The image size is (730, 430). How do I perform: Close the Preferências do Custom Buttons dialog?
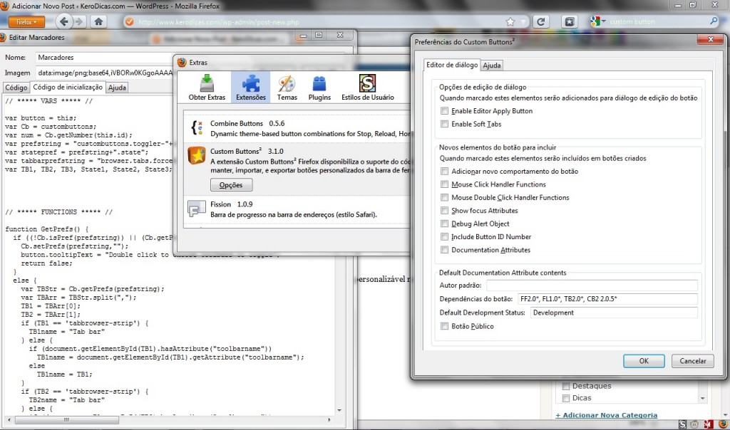pyautogui.click(x=711, y=40)
